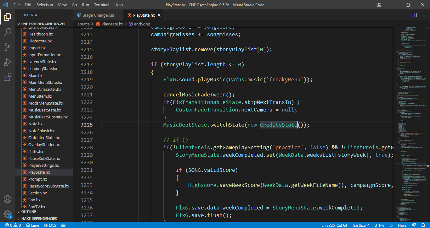Image resolution: width=430 pixels, height=228 pixels.
Task: Click the feedback icon in status bar
Action: point(414,225)
